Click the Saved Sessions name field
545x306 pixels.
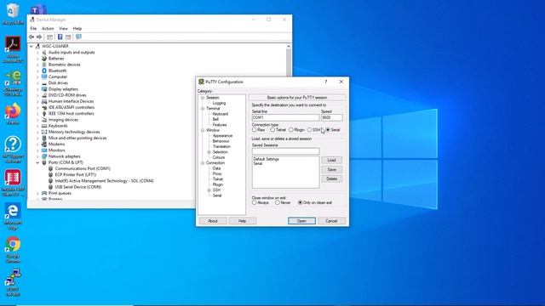click(x=285, y=151)
